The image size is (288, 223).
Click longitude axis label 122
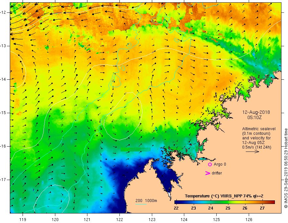pyautogui.click(x=119, y=219)
